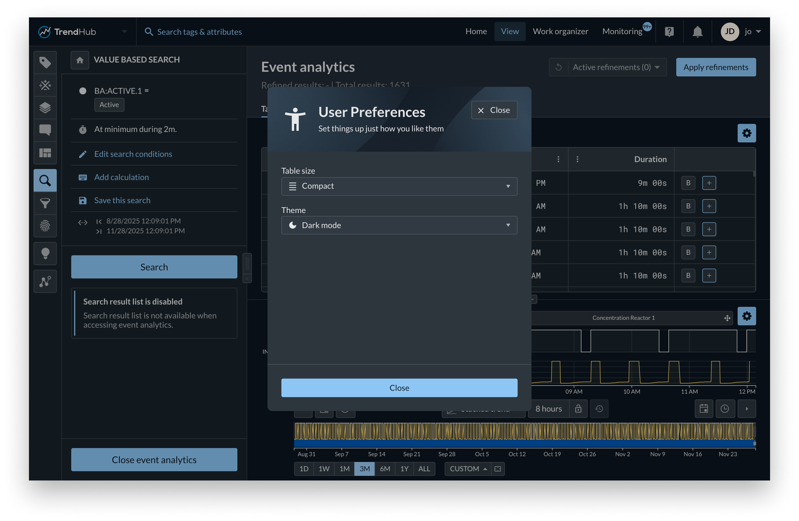Open the layers panel icon in the sidebar
This screenshot has height=521, width=799.
pos(45,107)
